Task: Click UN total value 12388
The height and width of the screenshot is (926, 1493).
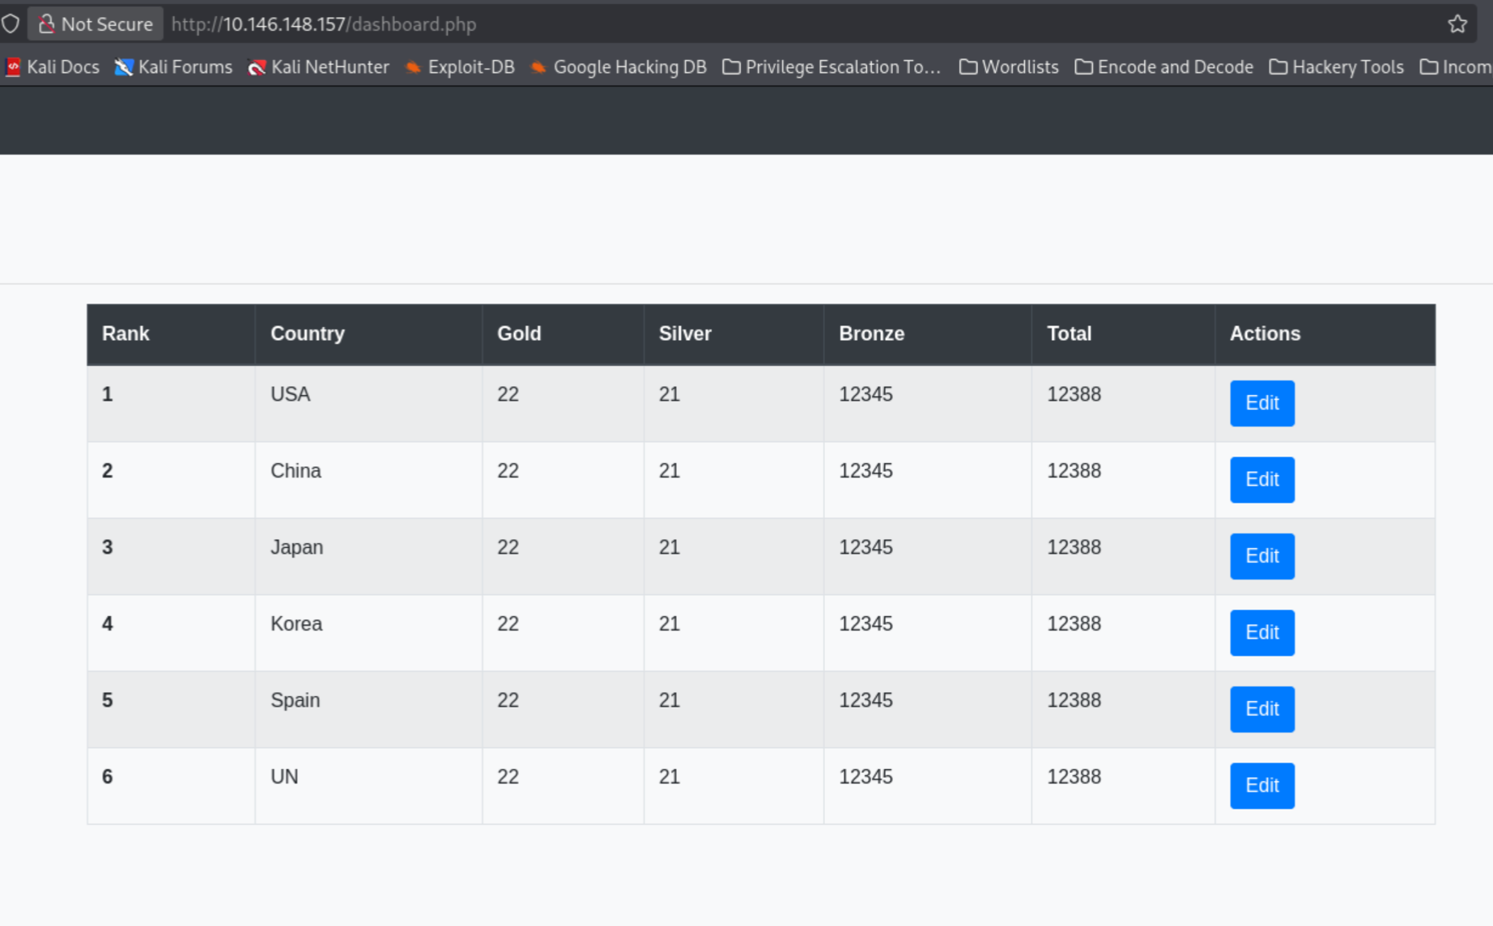Action: [1074, 776]
